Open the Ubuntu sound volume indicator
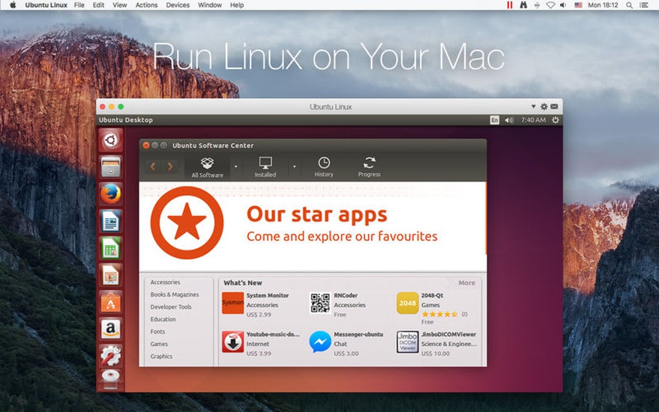The height and width of the screenshot is (412, 659). [x=509, y=120]
